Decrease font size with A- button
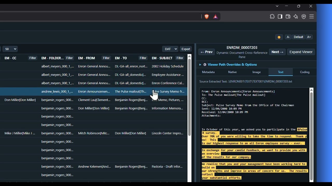The width and height of the screenshot is (332, 186). 288,37
